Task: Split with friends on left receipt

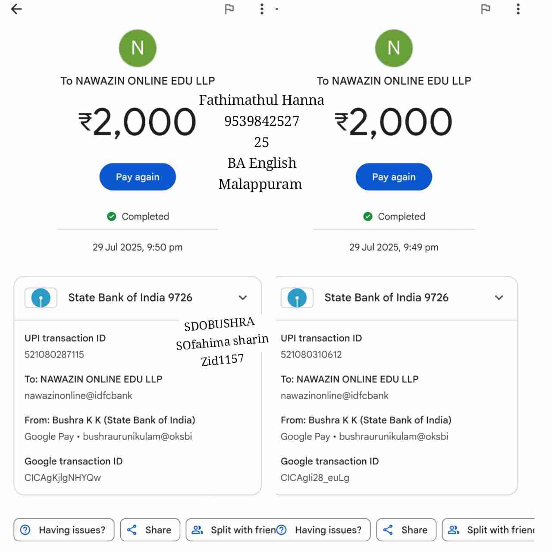Action: pyautogui.click(x=233, y=530)
